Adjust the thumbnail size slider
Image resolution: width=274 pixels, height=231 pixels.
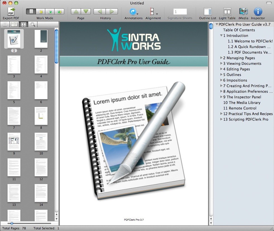(12, 223)
